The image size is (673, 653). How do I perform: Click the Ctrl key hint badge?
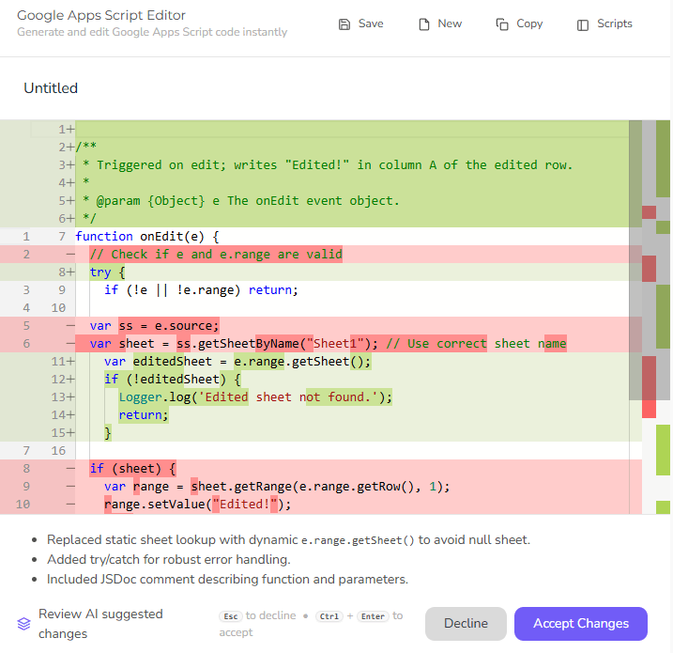329,616
